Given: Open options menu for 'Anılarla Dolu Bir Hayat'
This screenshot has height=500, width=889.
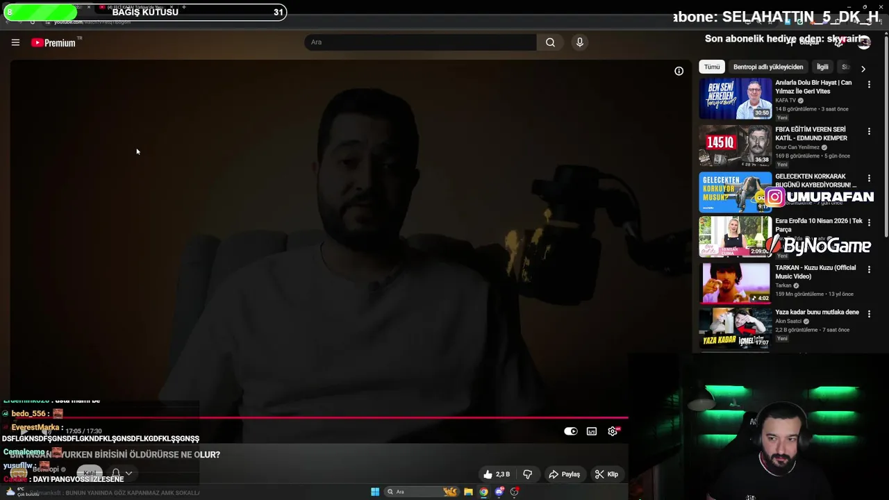Looking at the screenshot, I should [x=869, y=84].
